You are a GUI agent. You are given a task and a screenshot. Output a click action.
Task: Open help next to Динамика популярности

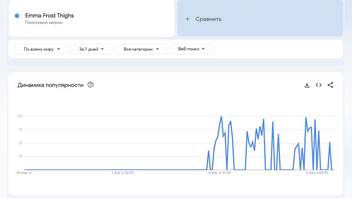point(91,85)
